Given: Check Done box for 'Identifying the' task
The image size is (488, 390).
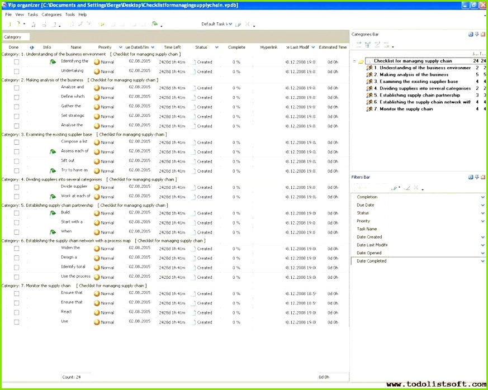Looking at the screenshot, I should pyautogui.click(x=17, y=62).
